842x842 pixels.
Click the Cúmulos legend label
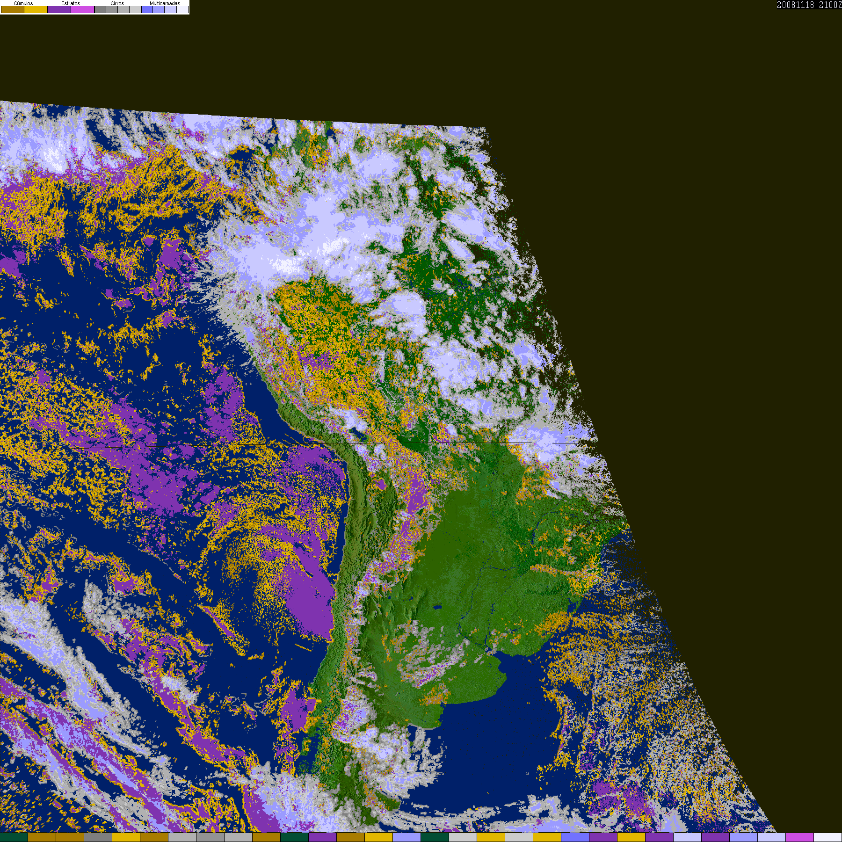pos(23,3)
